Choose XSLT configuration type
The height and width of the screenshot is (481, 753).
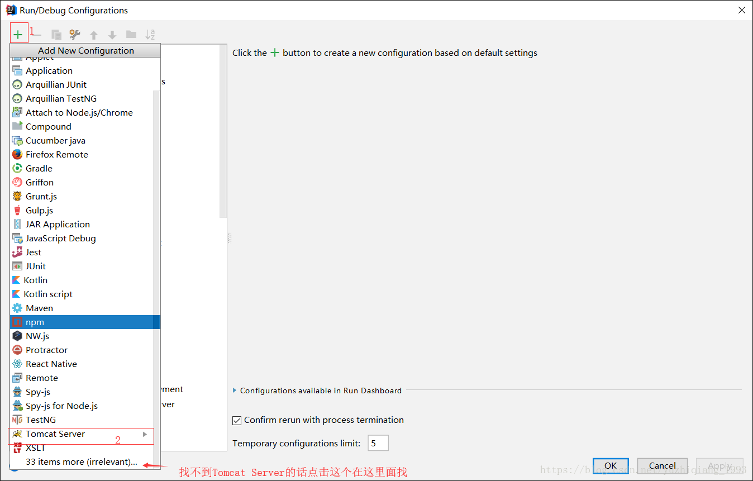coord(82,447)
